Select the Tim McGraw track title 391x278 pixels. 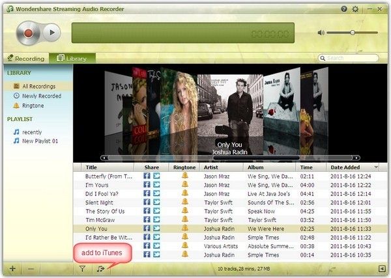coord(100,220)
